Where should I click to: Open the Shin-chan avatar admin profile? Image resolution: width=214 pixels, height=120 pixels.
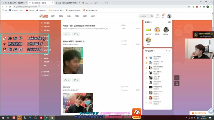(x=157, y=30)
